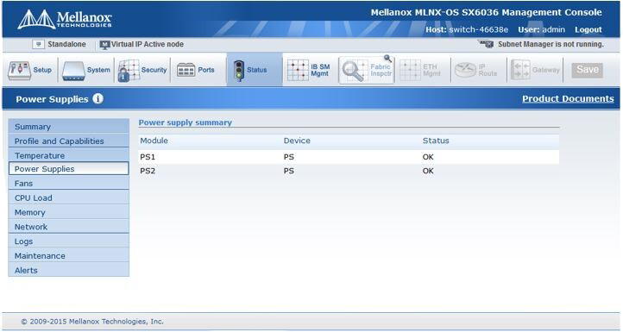Open the Product Documents link
Viewport: 623px width, 332px height.
coord(568,99)
